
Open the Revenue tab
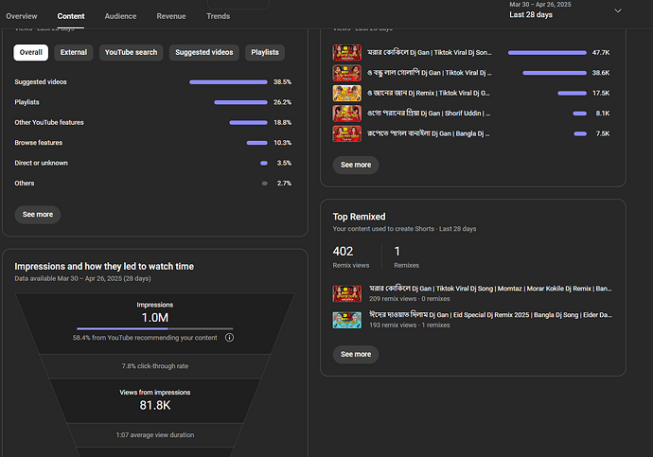(171, 16)
